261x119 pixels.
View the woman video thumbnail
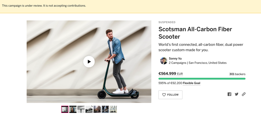[73, 109]
